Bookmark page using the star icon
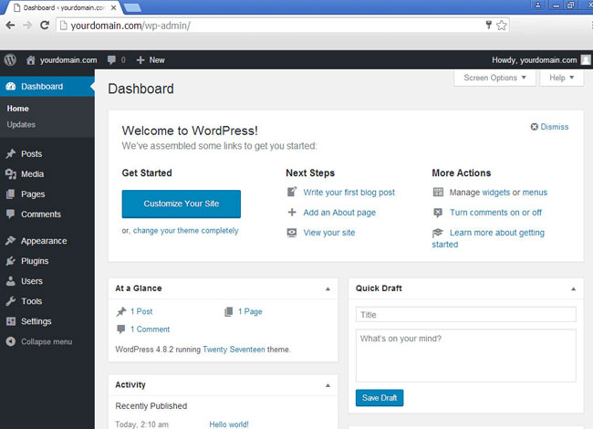This screenshot has height=429, width=593. point(502,26)
